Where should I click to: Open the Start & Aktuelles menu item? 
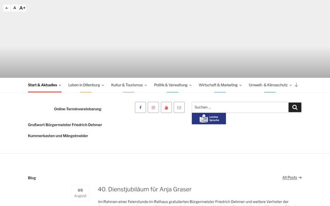click(43, 85)
